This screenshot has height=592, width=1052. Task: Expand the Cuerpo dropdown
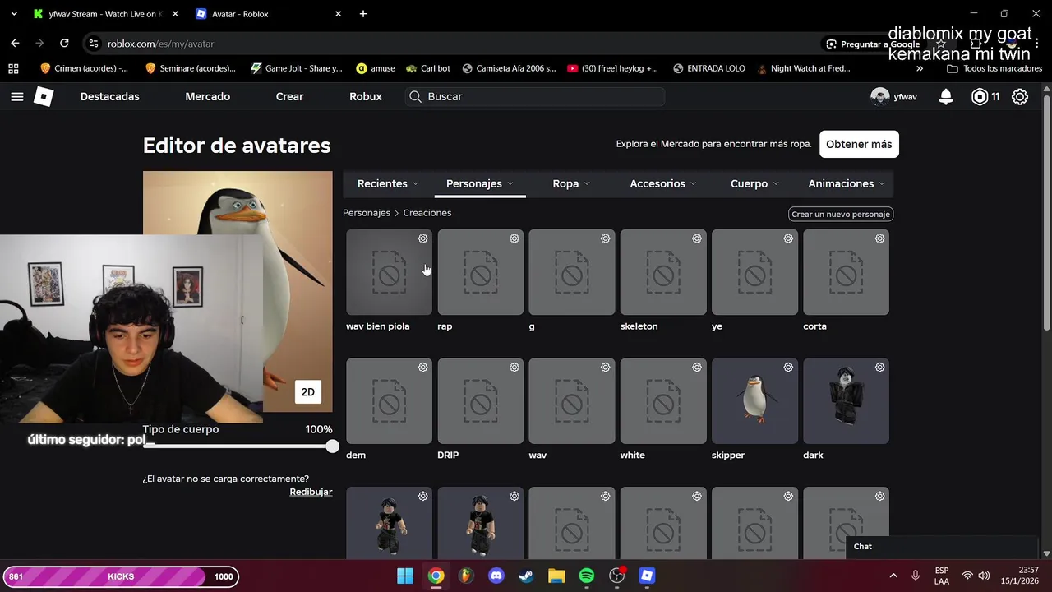tap(754, 184)
